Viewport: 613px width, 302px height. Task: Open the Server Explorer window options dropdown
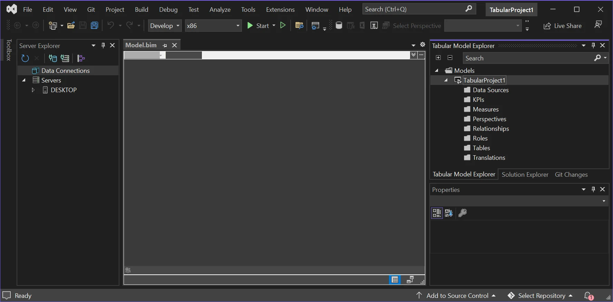click(x=93, y=46)
